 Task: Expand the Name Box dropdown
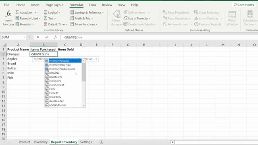click(x=25, y=37)
